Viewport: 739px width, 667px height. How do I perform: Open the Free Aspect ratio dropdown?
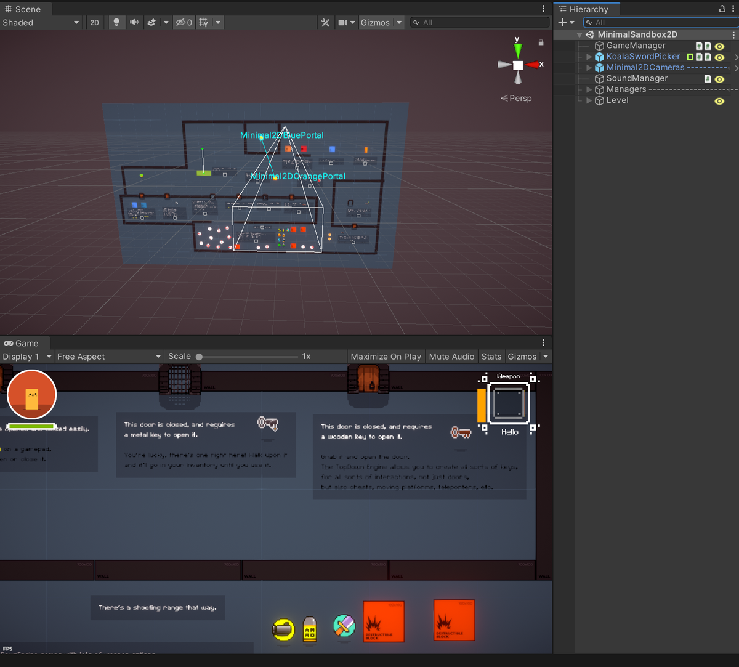tap(109, 357)
